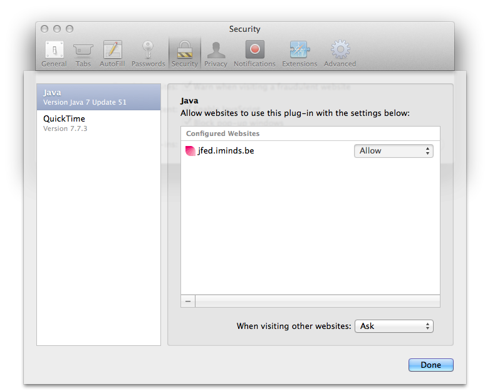490x391 pixels.
Task: Click the Done button
Action: (x=431, y=365)
